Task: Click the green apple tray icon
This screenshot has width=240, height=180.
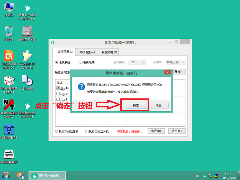Action: click(204, 176)
